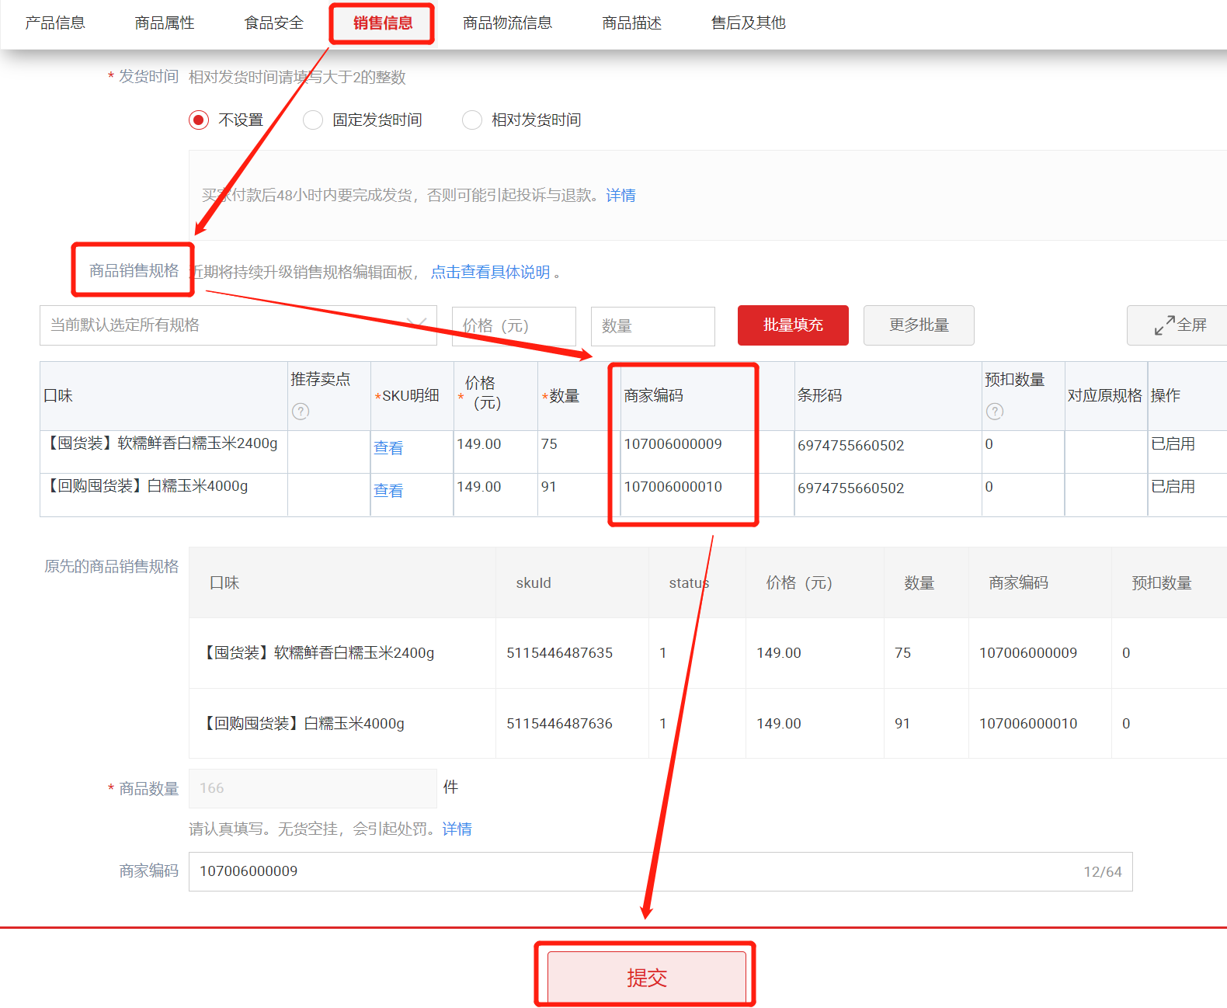Screen dimensions: 1227x1008
Task: Open the 详情 link below 商品数量
Action: coord(457,829)
